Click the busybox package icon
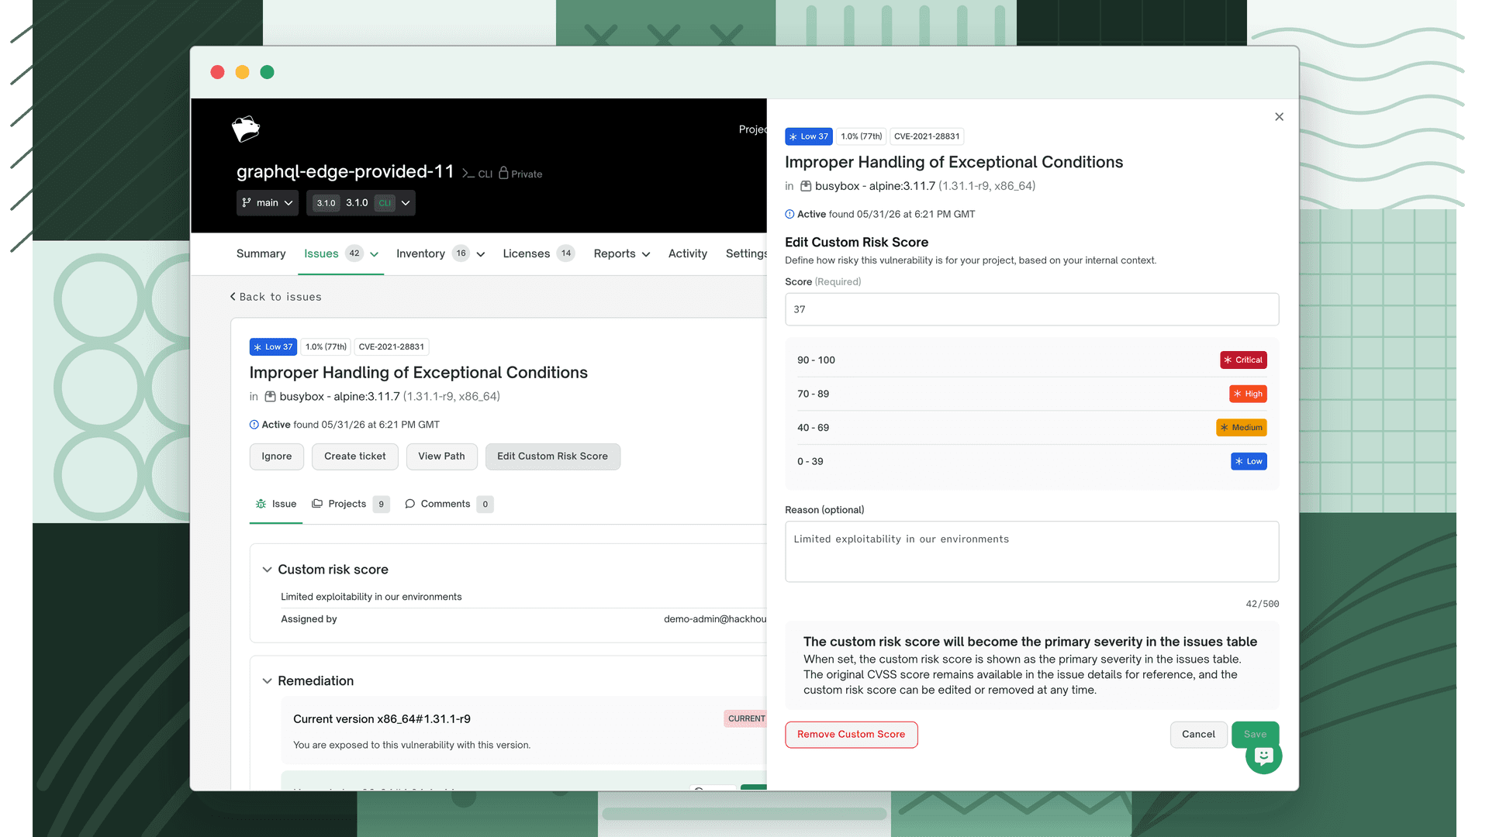The height and width of the screenshot is (837, 1489). [806, 186]
